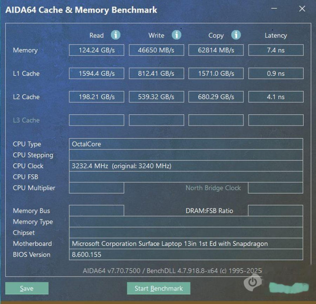Click the CPU Clock value 3232.4 MHz
This screenshot has width=316, height=304.
click(x=186, y=166)
